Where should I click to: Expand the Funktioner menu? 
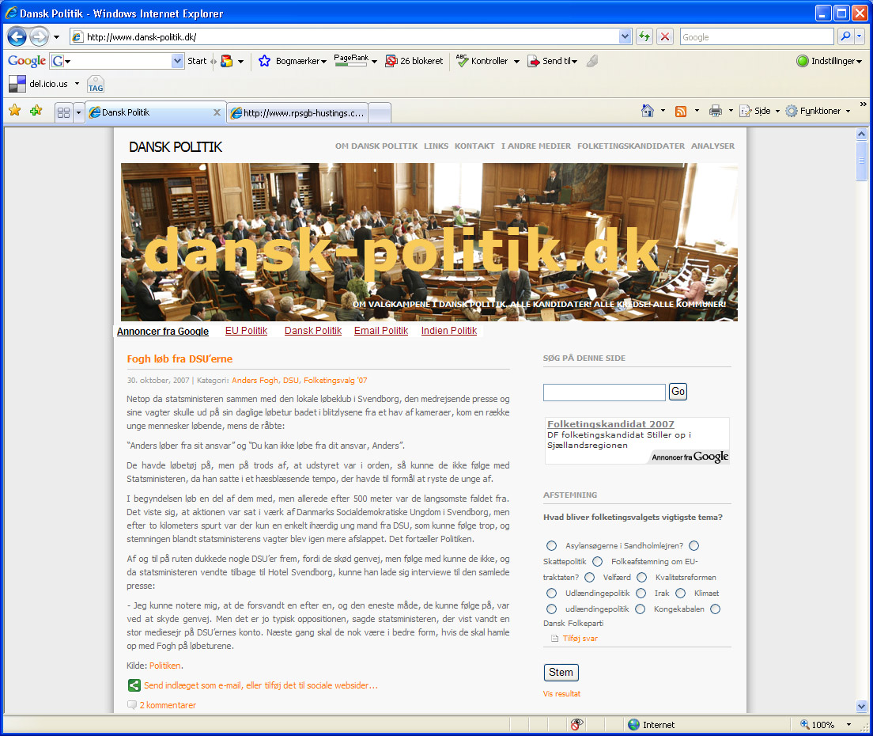coord(818,111)
